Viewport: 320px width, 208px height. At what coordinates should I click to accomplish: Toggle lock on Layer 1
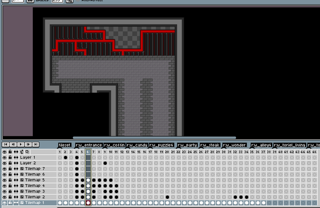[10, 158]
